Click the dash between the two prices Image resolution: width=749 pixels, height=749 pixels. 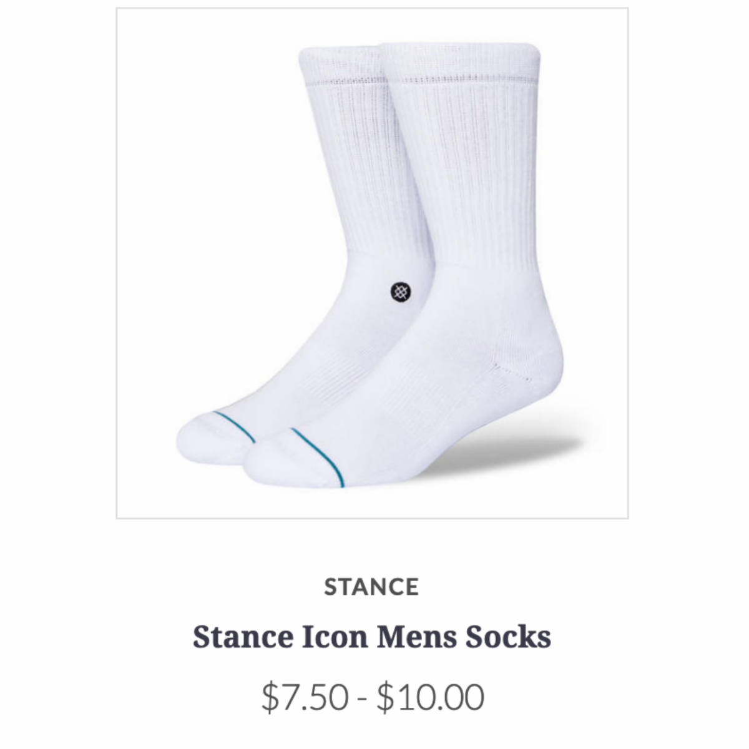coord(363,699)
